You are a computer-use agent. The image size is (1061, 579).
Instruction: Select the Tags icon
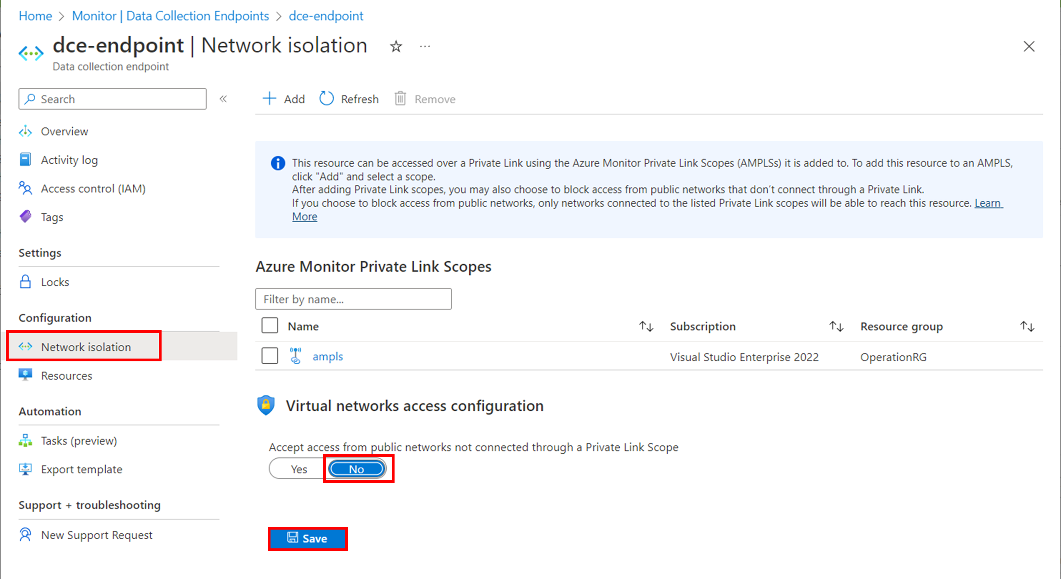25,217
